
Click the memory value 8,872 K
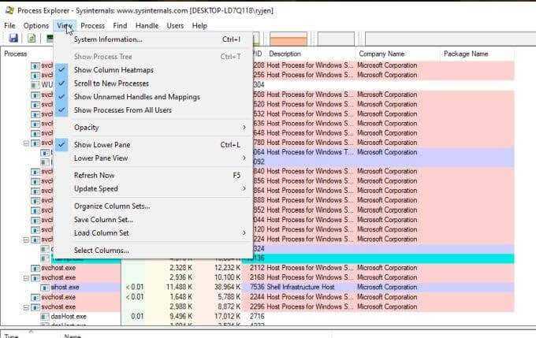click(x=229, y=306)
